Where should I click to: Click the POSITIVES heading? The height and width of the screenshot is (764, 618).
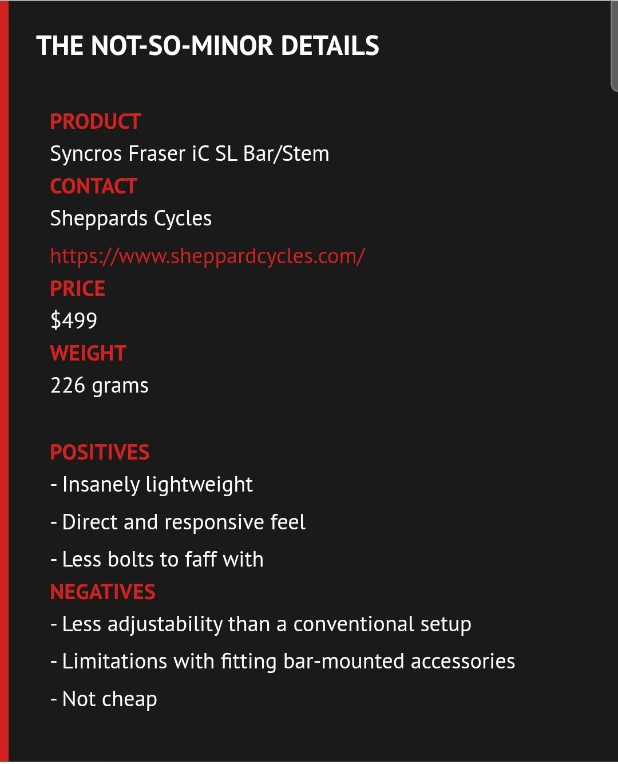point(100,453)
